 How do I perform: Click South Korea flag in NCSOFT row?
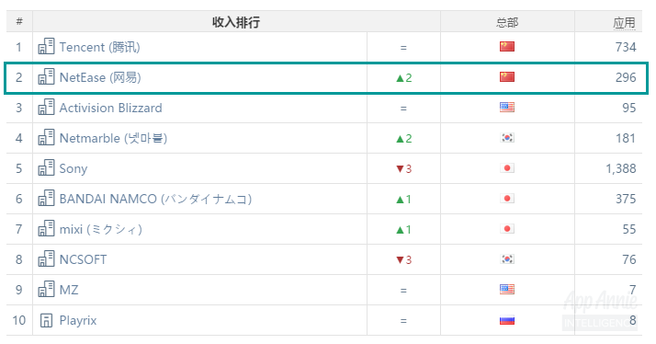(507, 259)
